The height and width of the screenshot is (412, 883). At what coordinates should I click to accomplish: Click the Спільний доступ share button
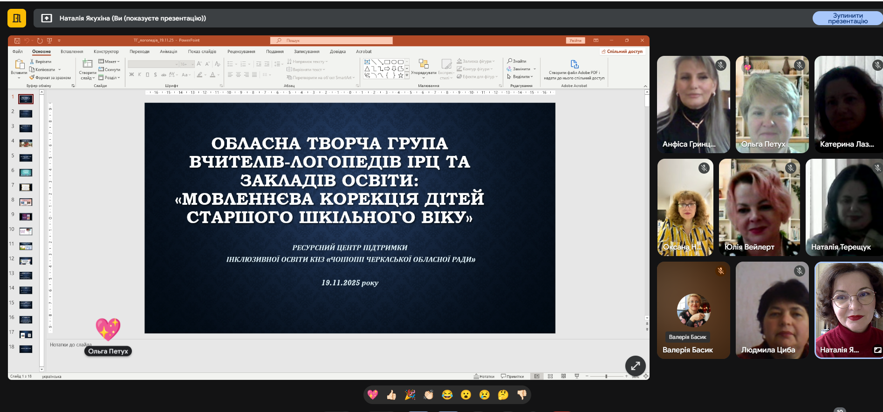pos(622,52)
